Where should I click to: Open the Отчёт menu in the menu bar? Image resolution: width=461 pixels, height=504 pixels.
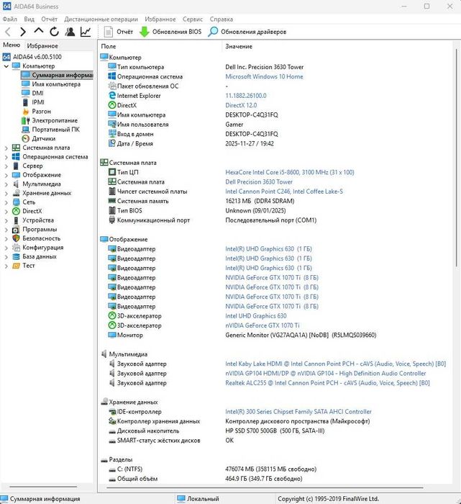(49, 19)
